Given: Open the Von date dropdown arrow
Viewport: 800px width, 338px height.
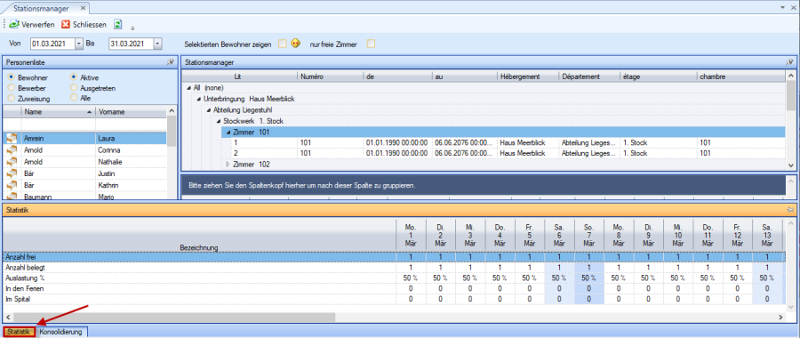Looking at the screenshot, I should (78, 44).
